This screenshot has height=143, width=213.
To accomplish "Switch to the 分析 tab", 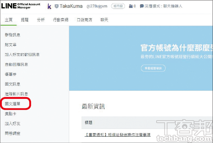I will [41, 20].
